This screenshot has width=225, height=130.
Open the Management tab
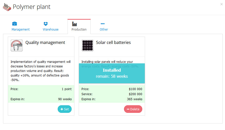click(21, 29)
